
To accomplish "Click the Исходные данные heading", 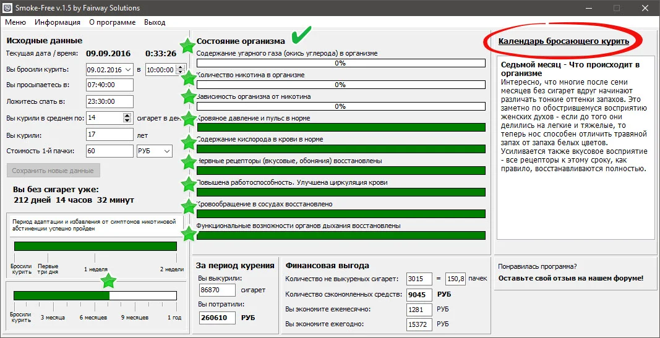I will coord(44,41).
